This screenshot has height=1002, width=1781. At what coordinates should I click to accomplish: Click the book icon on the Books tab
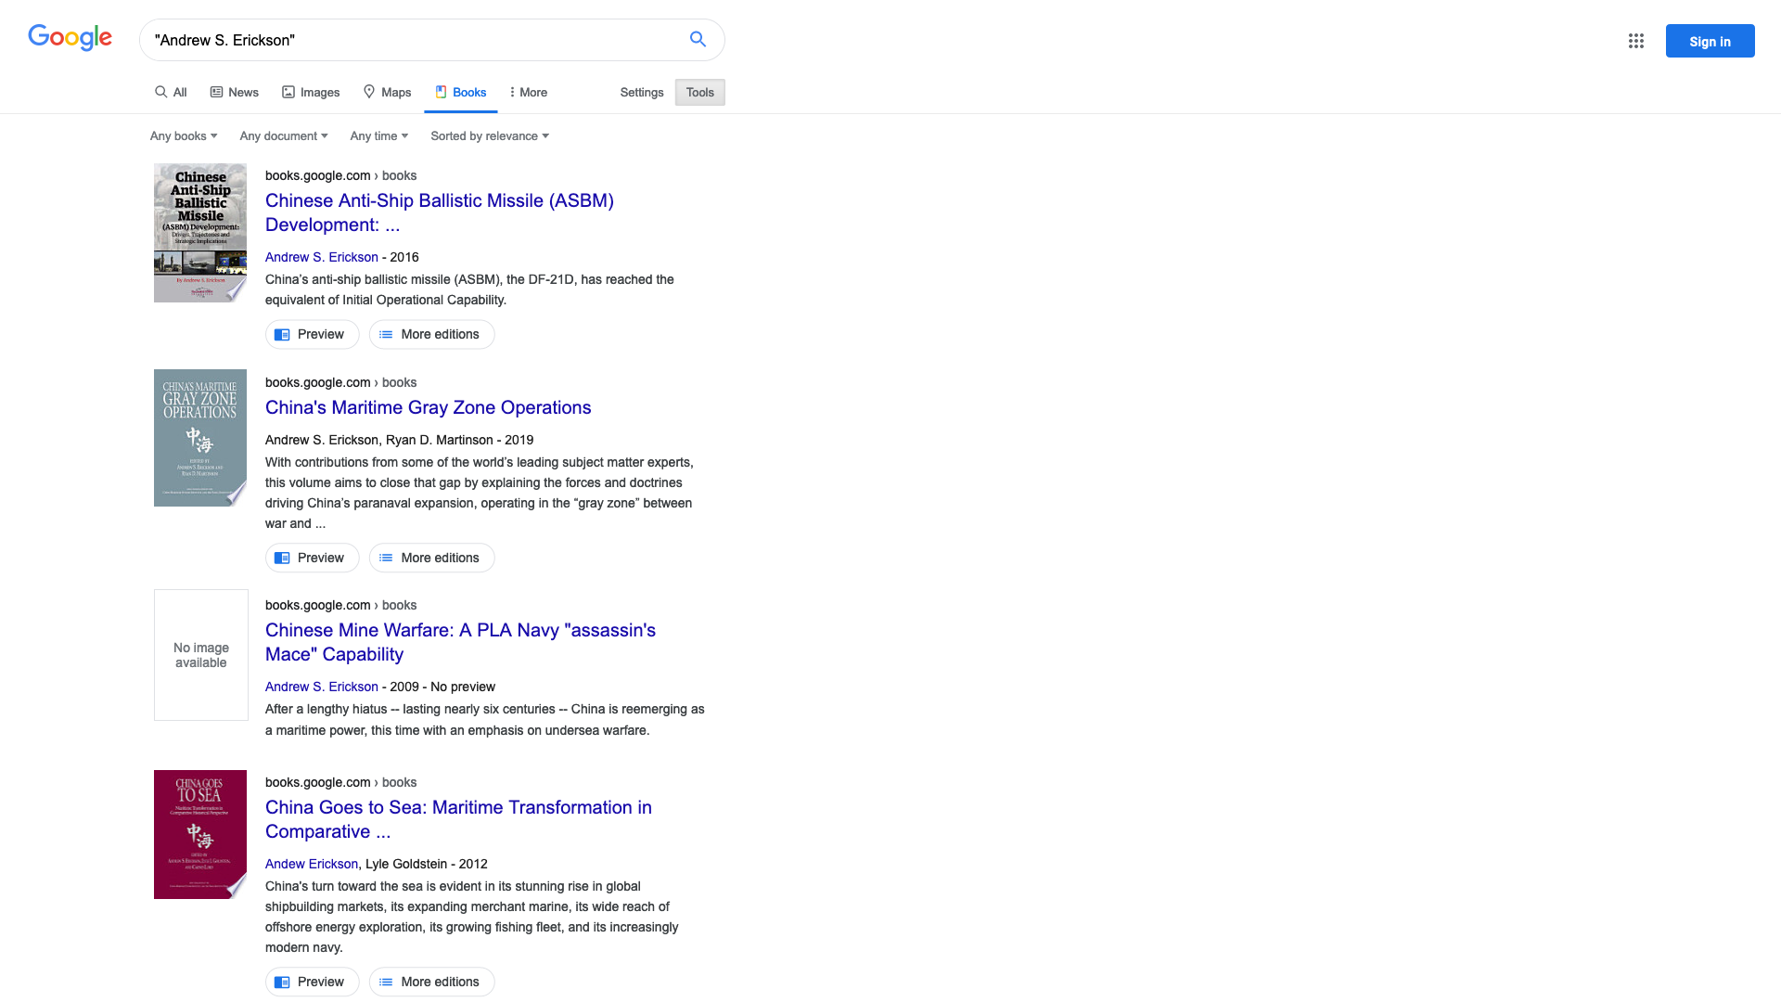click(442, 91)
